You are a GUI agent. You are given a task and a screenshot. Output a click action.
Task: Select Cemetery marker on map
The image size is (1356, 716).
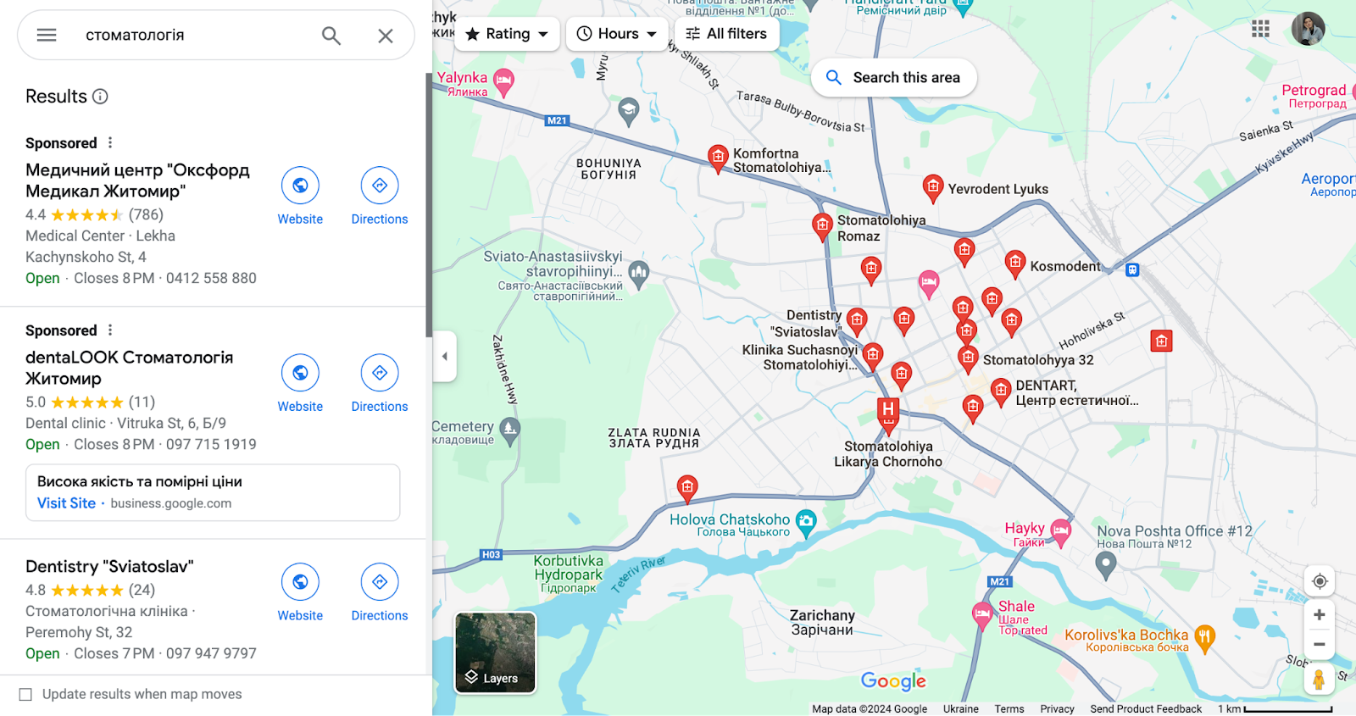(510, 431)
